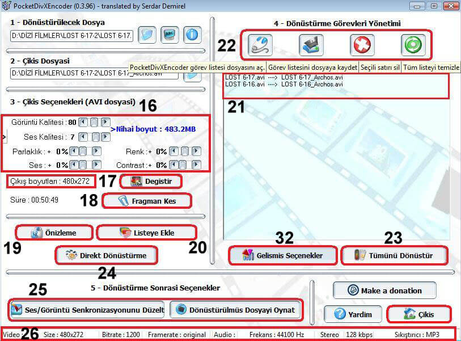Image resolution: width=461 pixels, height=341 pixels.
Task: Click Fragman Kes button
Action: (x=146, y=201)
